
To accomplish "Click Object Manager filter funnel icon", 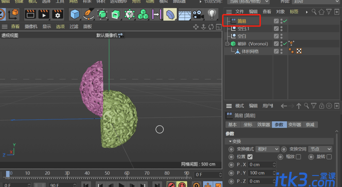I will (329, 12).
